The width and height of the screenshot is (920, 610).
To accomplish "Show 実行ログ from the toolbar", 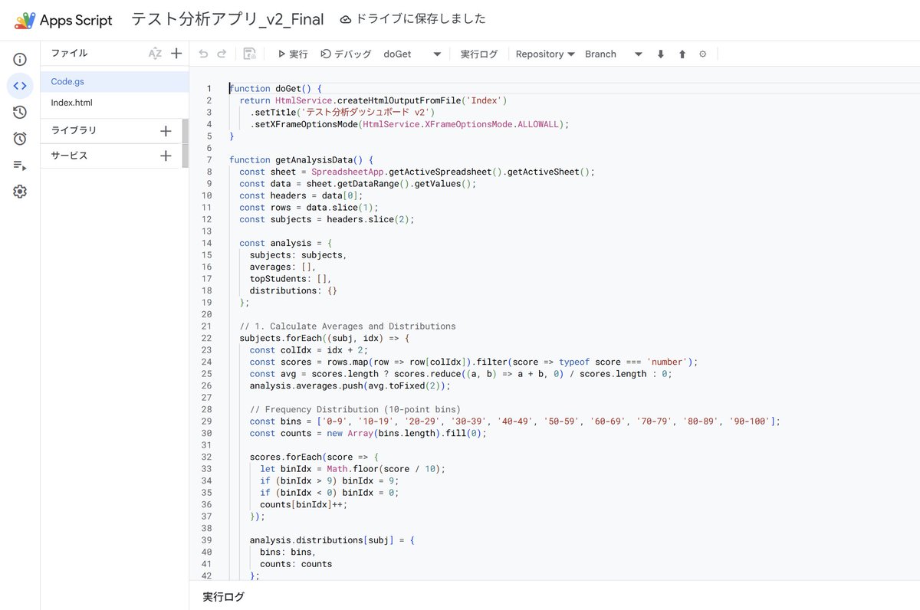I will pyautogui.click(x=479, y=54).
